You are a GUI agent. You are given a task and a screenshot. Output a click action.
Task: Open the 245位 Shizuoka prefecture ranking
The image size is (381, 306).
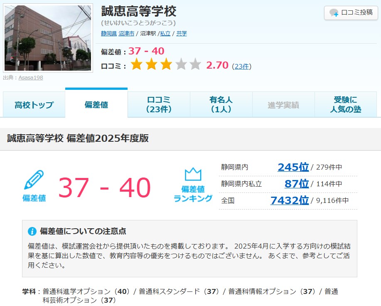click(293, 167)
